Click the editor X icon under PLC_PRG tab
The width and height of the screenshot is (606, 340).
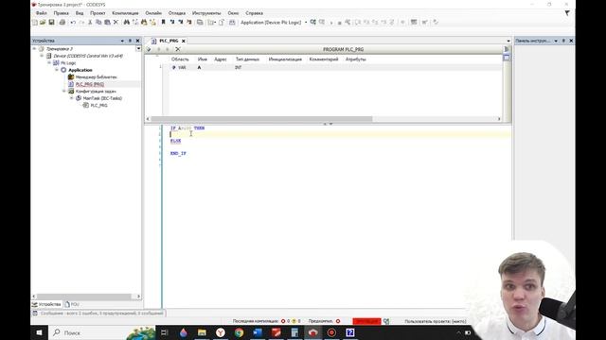[x=178, y=49]
